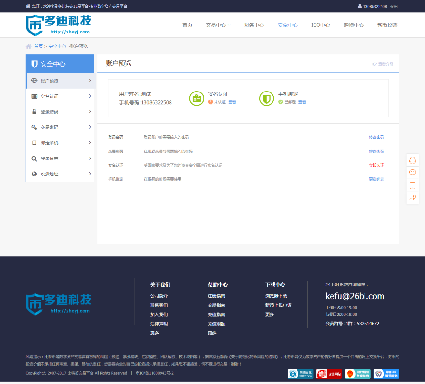Click the magnifier icon for 登录日志
Screen dimensions: 425x384
click(34, 159)
